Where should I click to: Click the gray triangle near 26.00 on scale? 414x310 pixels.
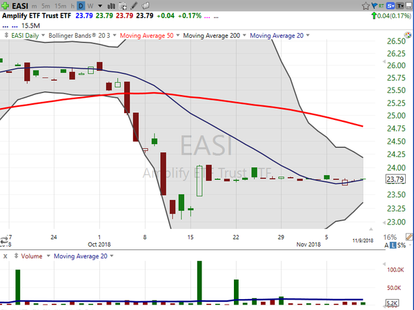(384, 61)
